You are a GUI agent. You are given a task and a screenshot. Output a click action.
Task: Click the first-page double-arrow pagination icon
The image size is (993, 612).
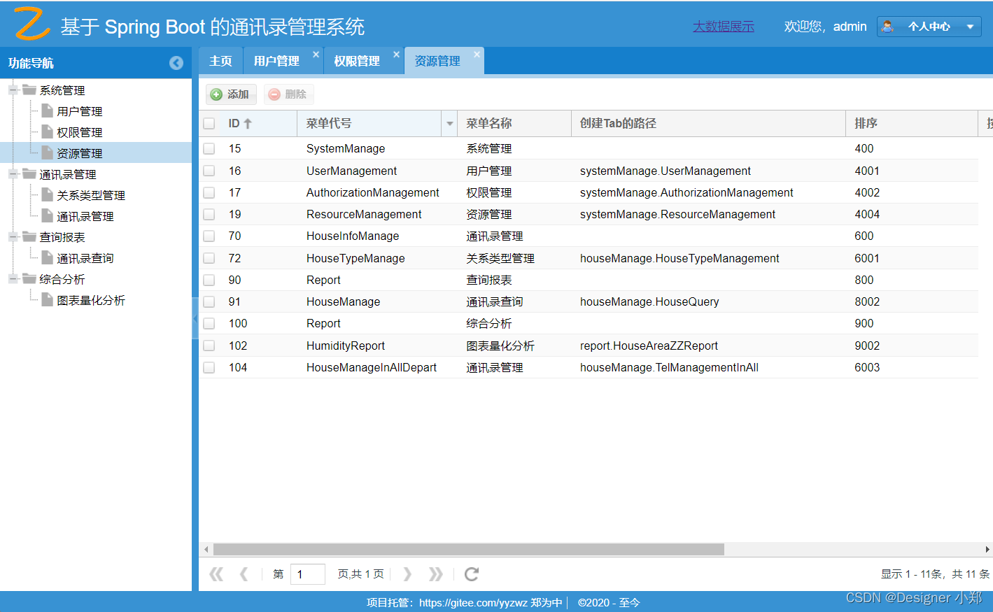click(216, 574)
